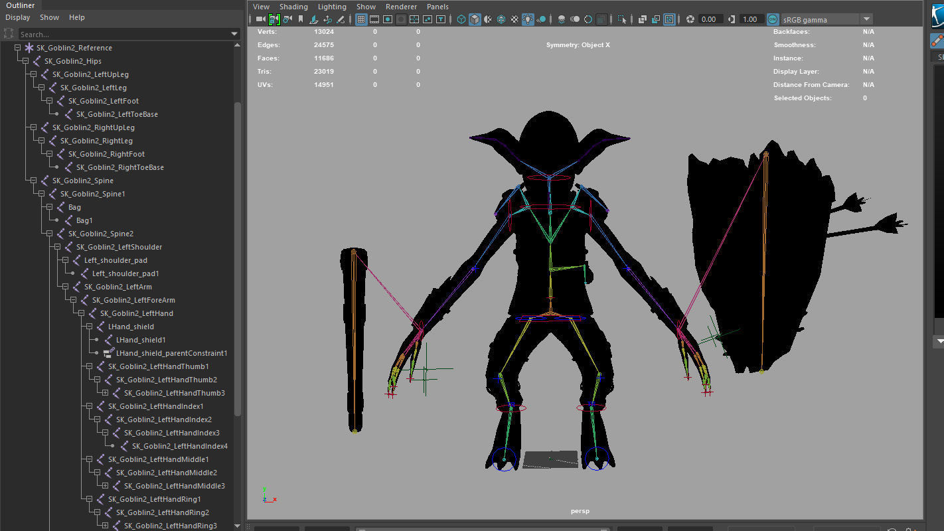Click the Isolate Select icon
Screen dimensions: 944x531
(x=622, y=19)
